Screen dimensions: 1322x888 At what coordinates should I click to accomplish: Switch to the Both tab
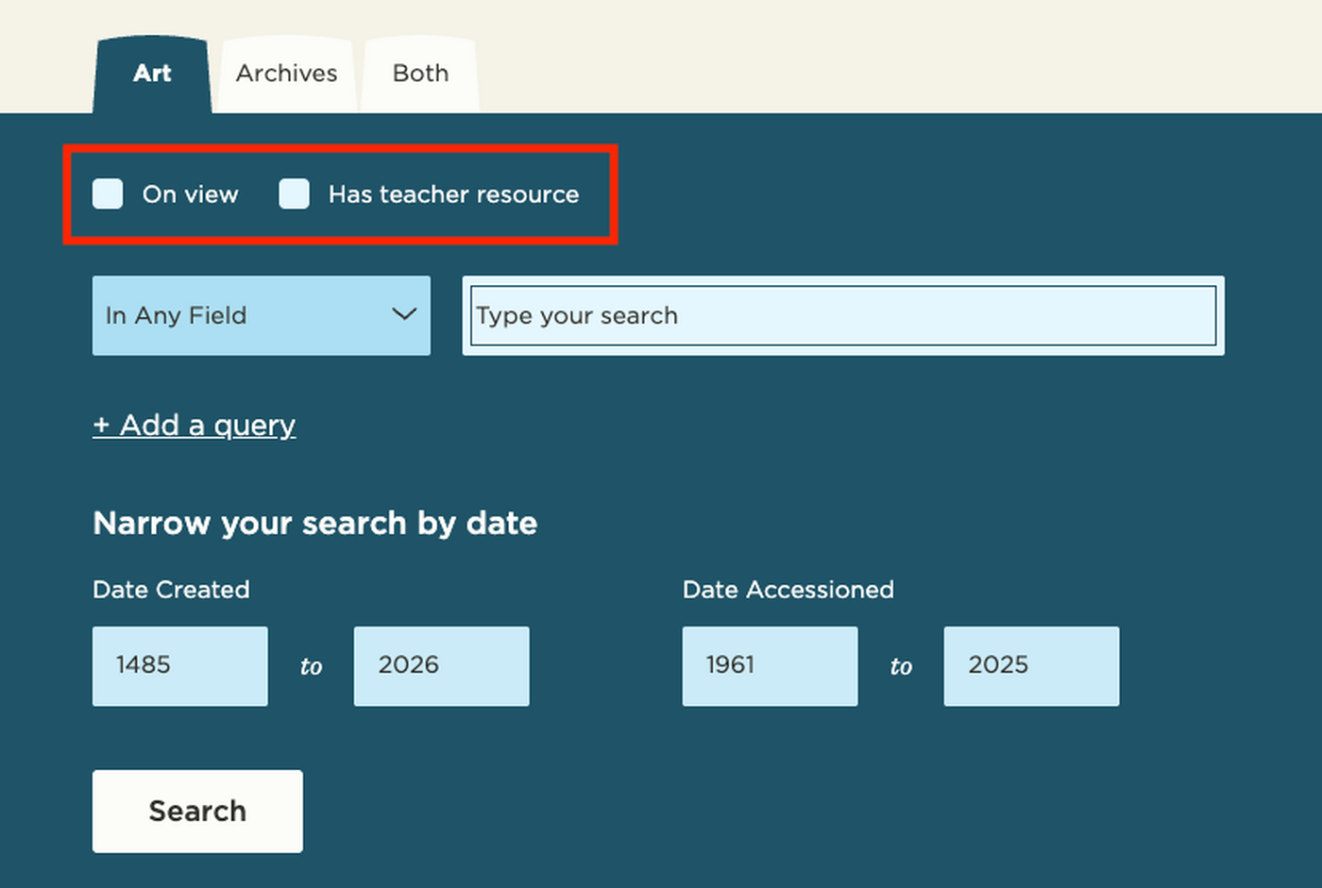click(419, 73)
